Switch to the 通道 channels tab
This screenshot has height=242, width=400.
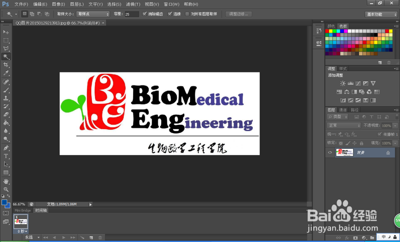point(343,110)
